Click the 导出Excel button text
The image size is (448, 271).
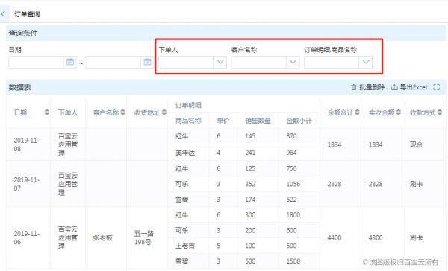coord(413,87)
